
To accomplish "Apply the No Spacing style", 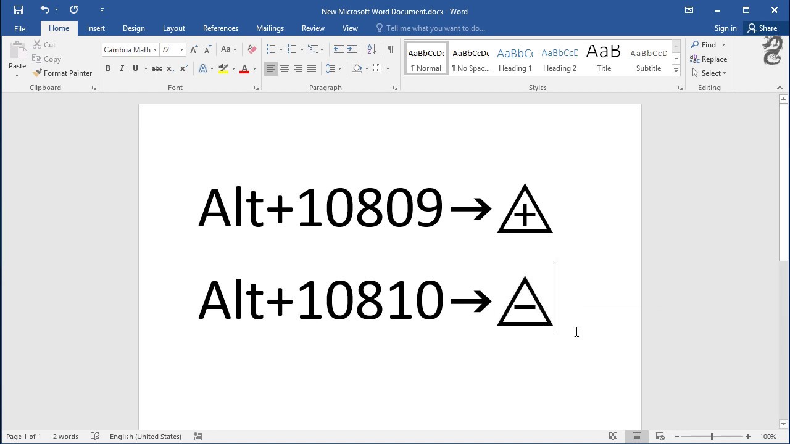I will pos(470,59).
